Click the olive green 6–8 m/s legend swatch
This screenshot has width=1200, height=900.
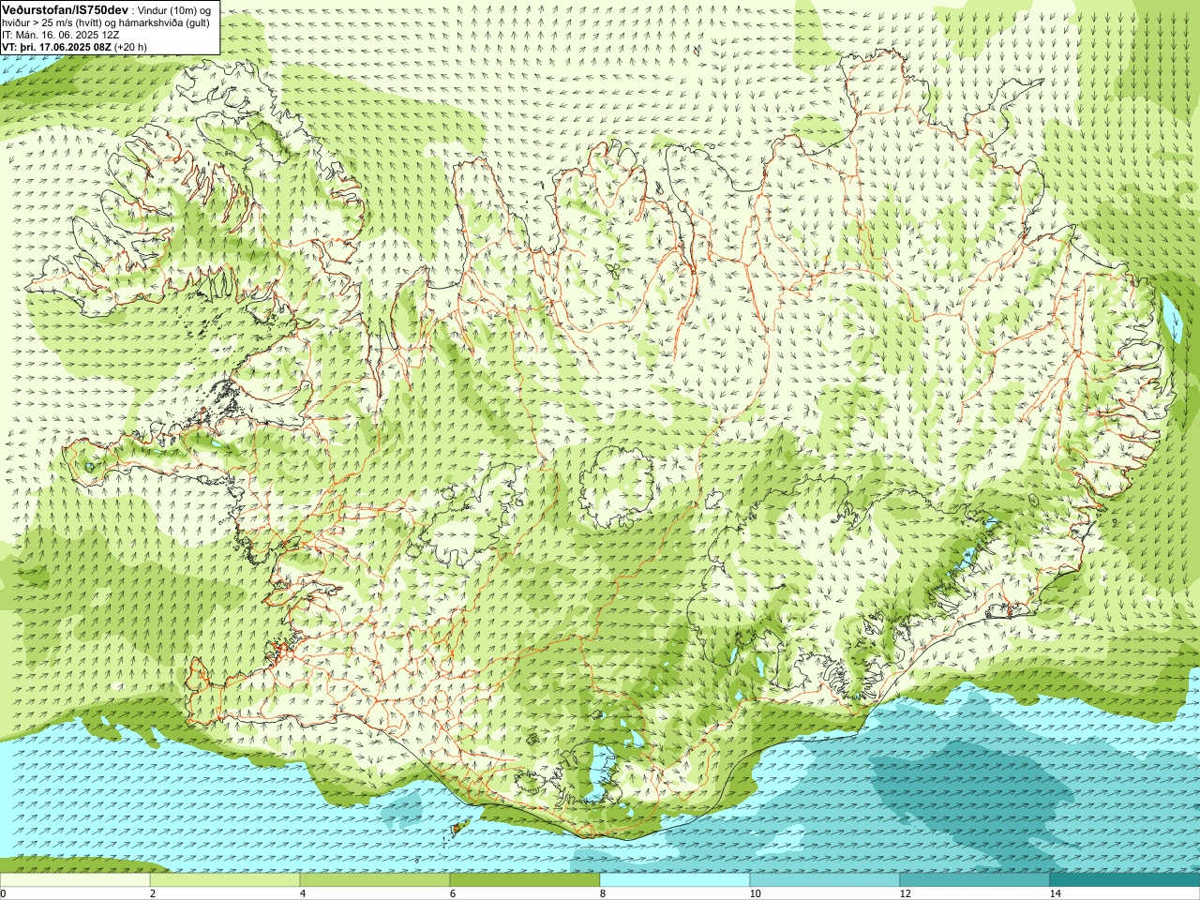tap(525, 880)
